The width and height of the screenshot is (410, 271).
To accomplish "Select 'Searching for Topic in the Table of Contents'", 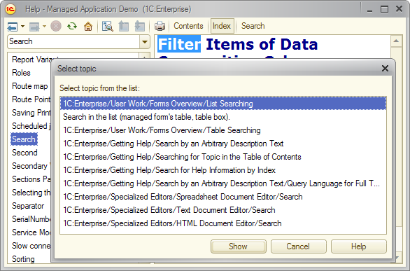I will pyautogui.click(x=223, y=157).
